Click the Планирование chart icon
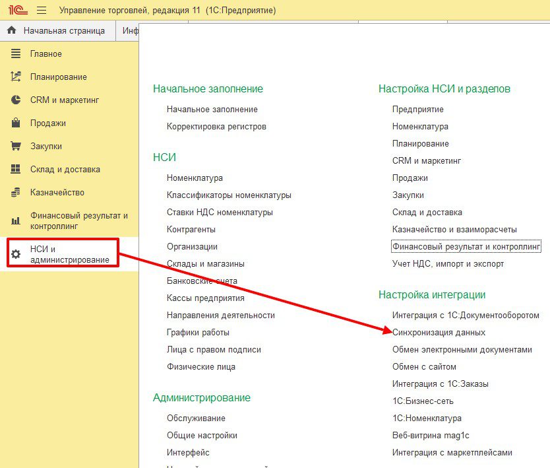Viewport: 550px width, 468px height. tap(16, 77)
